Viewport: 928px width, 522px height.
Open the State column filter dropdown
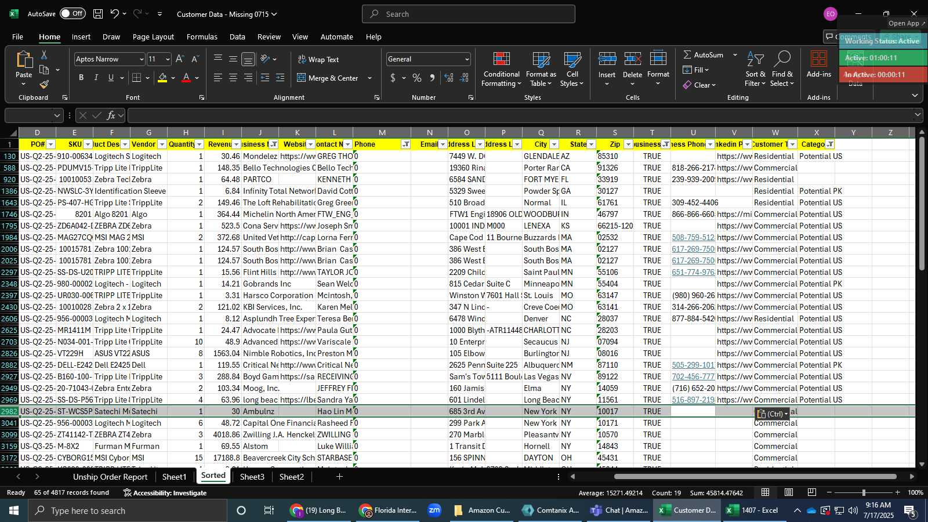[591, 144]
